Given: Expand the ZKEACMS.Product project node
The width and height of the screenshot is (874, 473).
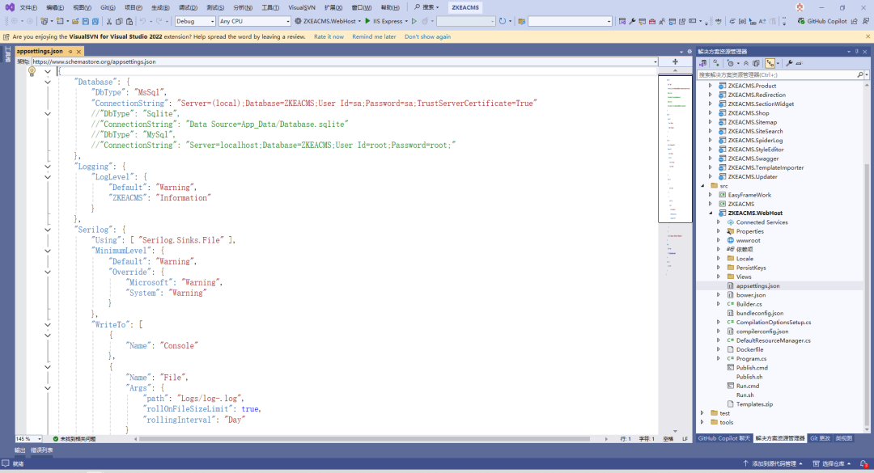Looking at the screenshot, I should click(x=711, y=86).
